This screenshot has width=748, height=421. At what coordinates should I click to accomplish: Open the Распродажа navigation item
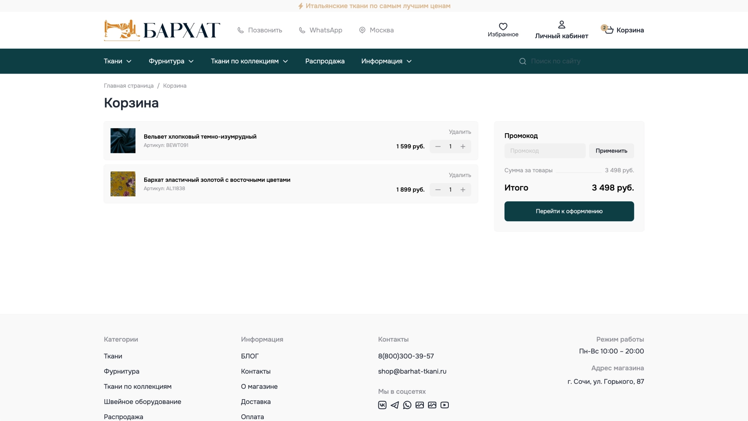(325, 61)
